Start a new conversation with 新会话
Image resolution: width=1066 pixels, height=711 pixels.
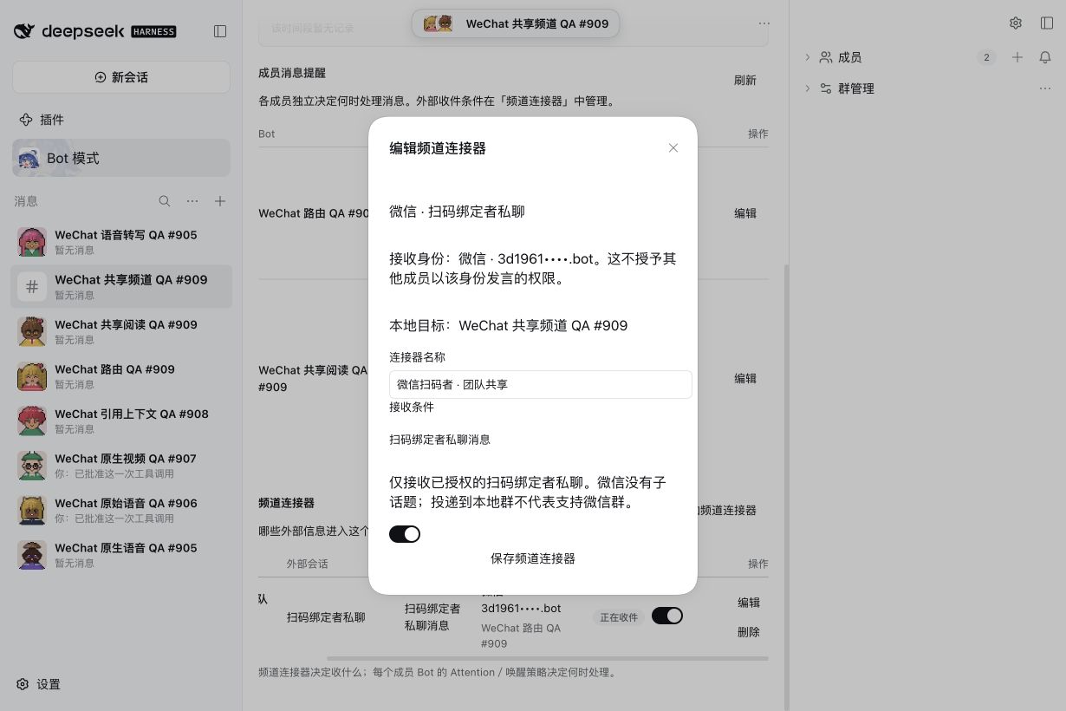click(121, 77)
